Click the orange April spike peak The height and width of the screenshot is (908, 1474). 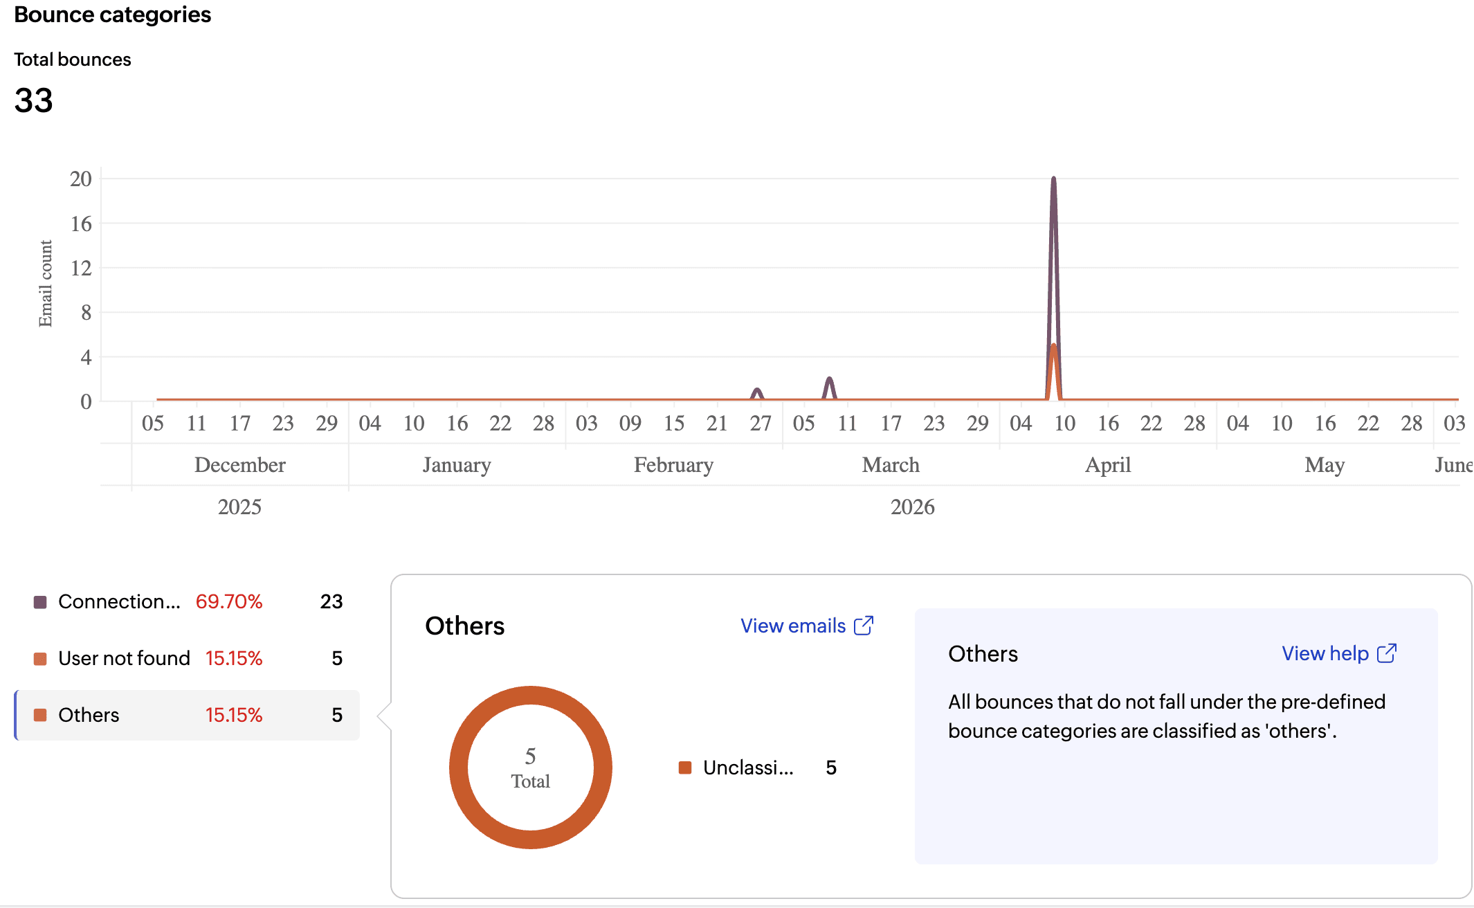pyautogui.click(x=1053, y=347)
